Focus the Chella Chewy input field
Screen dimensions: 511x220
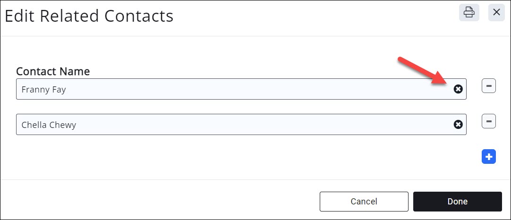tap(236, 125)
